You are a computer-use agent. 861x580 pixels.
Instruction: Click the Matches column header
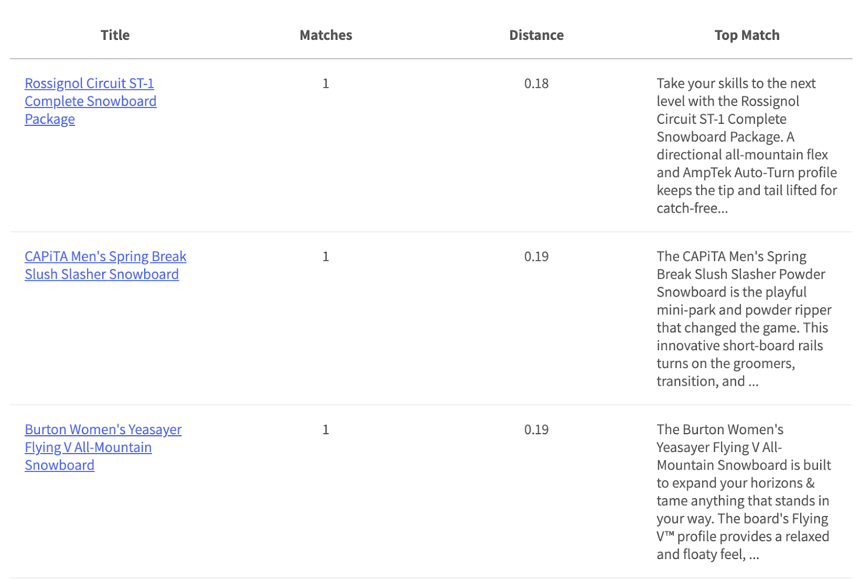coord(326,35)
